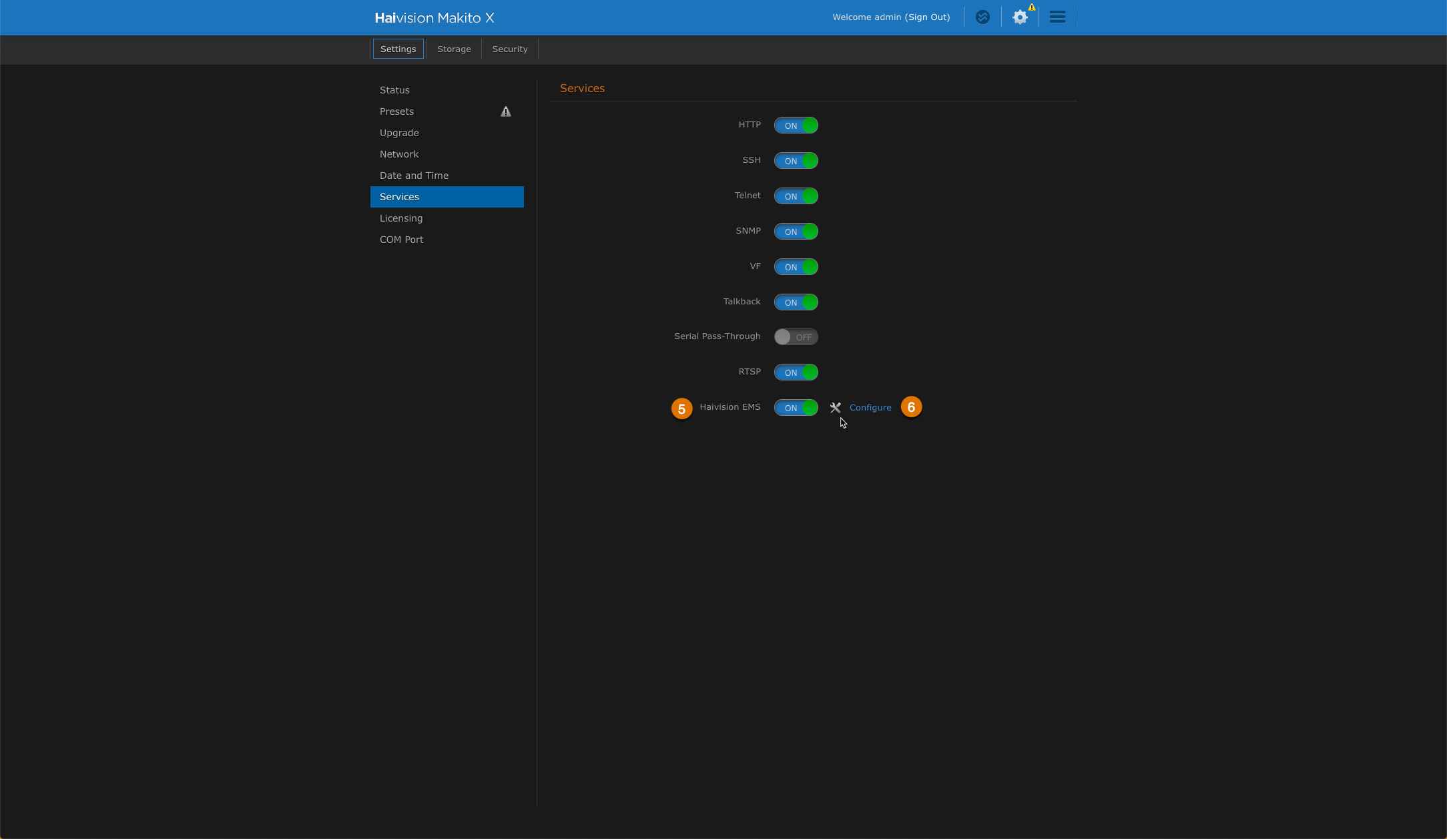The width and height of the screenshot is (1447, 839).
Task: Click the warning triangle next to Presets
Action: 505,111
